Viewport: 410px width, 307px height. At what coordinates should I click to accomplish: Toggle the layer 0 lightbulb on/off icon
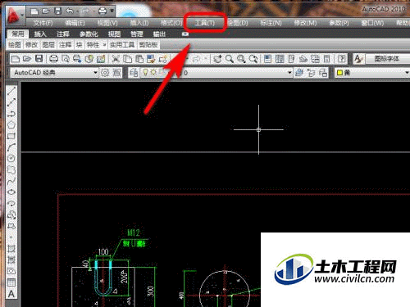click(145, 72)
